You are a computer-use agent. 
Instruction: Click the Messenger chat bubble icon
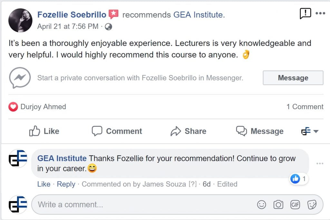[20, 78]
